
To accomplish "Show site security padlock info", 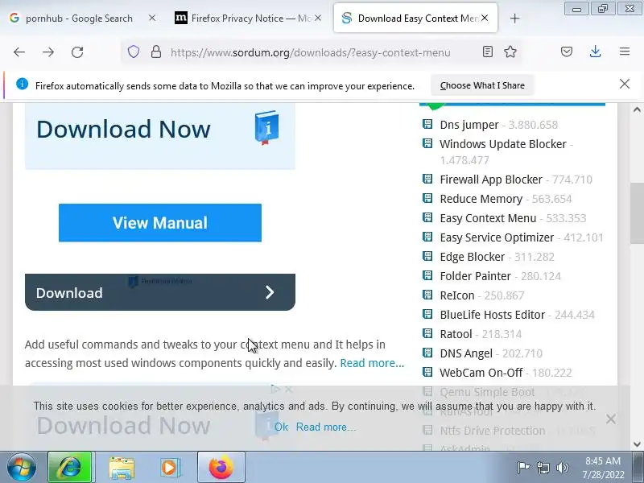I will (x=156, y=52).
